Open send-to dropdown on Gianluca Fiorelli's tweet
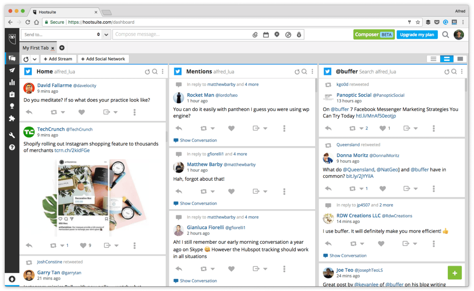The height and width of the screenshot is (291, 474). 265,269
